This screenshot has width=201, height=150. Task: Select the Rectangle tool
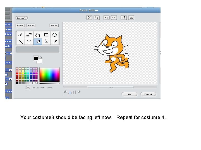coord(46,35)
